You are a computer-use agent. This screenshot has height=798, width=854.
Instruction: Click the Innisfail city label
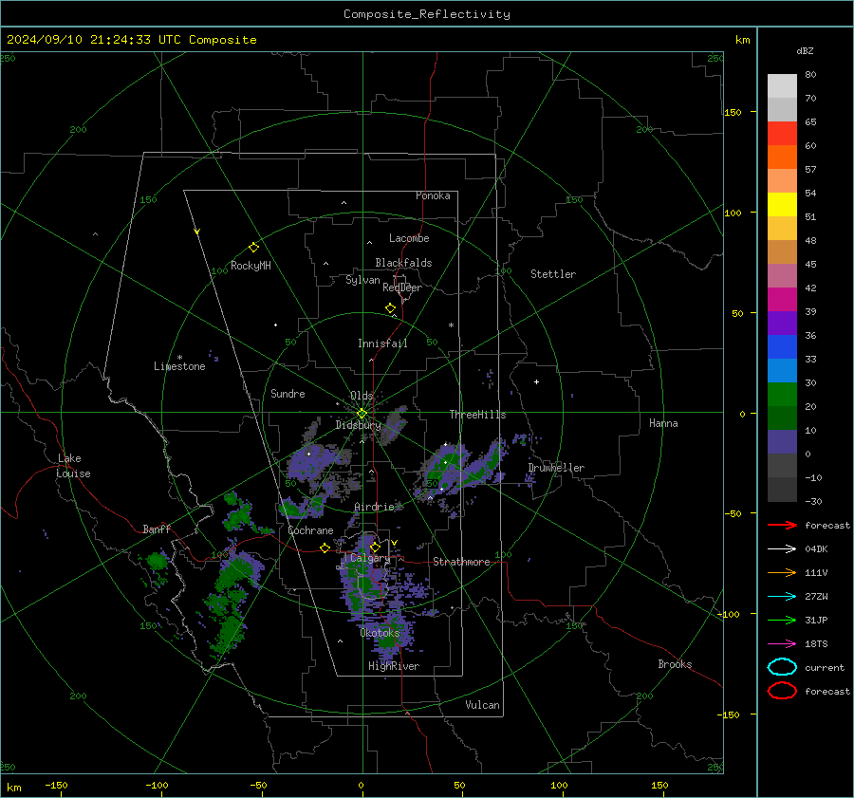pyautogui.click(x=382, y=343)
